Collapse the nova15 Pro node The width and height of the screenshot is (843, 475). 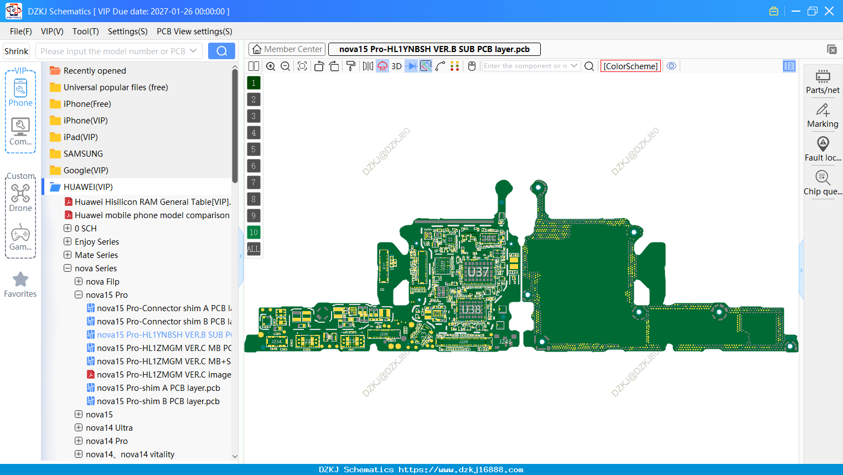coord(79,295)
